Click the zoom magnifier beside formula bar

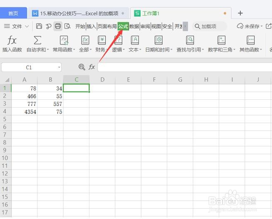point(82,67)
